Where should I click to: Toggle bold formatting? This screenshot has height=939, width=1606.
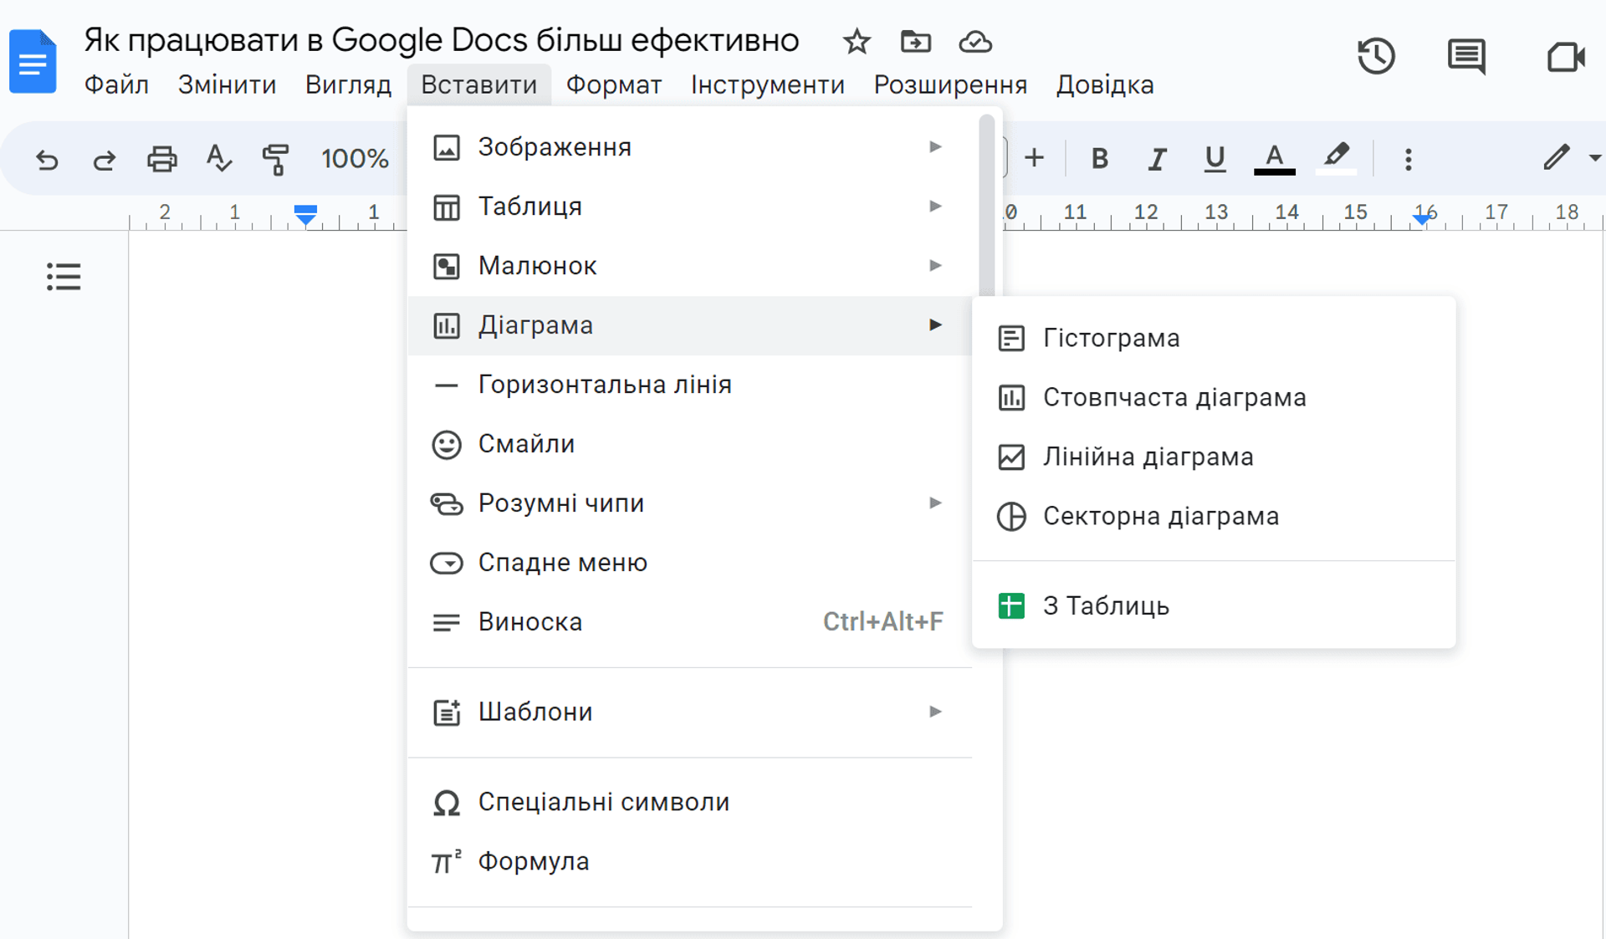coord(1099,158)
